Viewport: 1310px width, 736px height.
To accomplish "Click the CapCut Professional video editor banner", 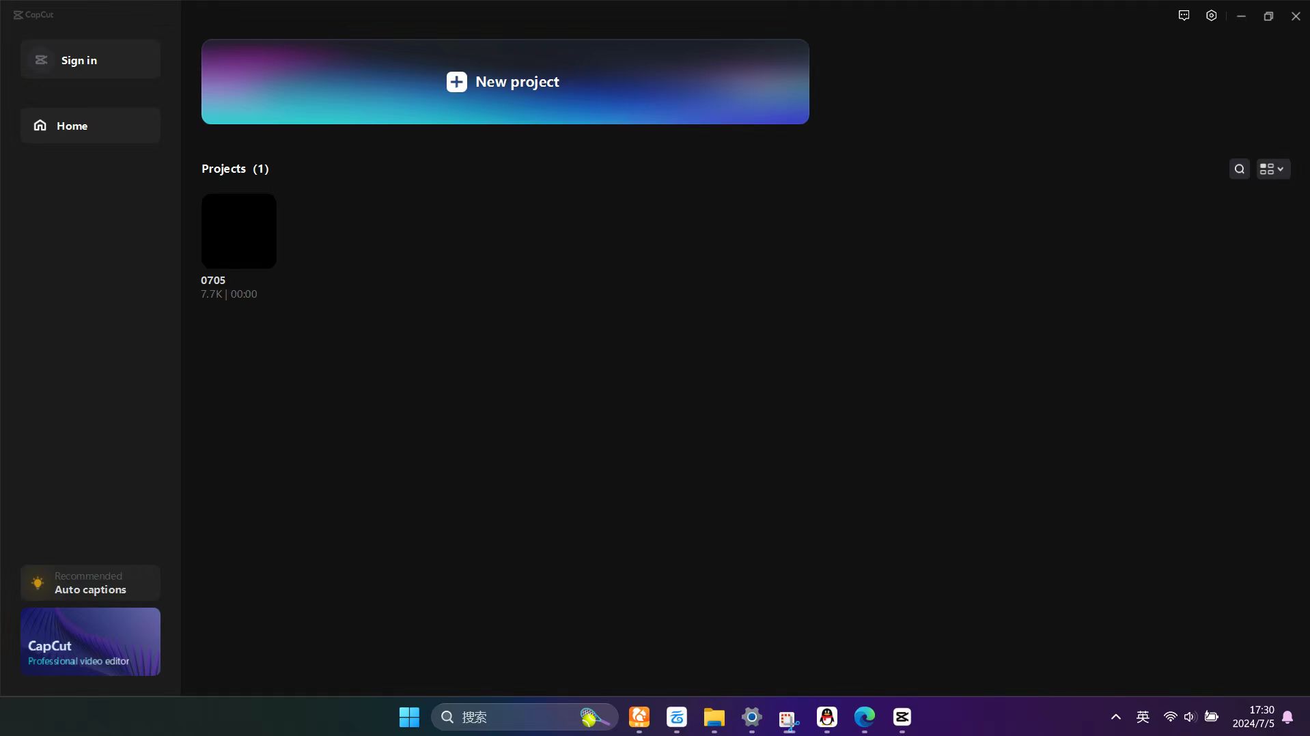I will click(x=90, y=642).
